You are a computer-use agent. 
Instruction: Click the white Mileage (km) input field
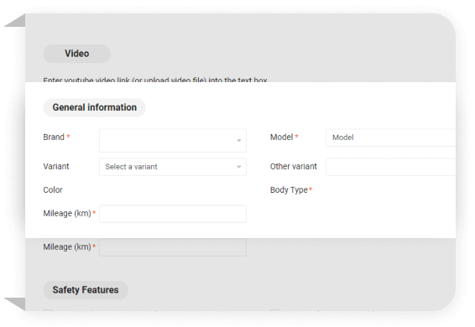coord(173,214)
